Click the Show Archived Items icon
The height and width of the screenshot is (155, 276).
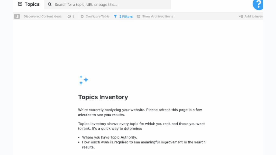[x=139, y=16]
